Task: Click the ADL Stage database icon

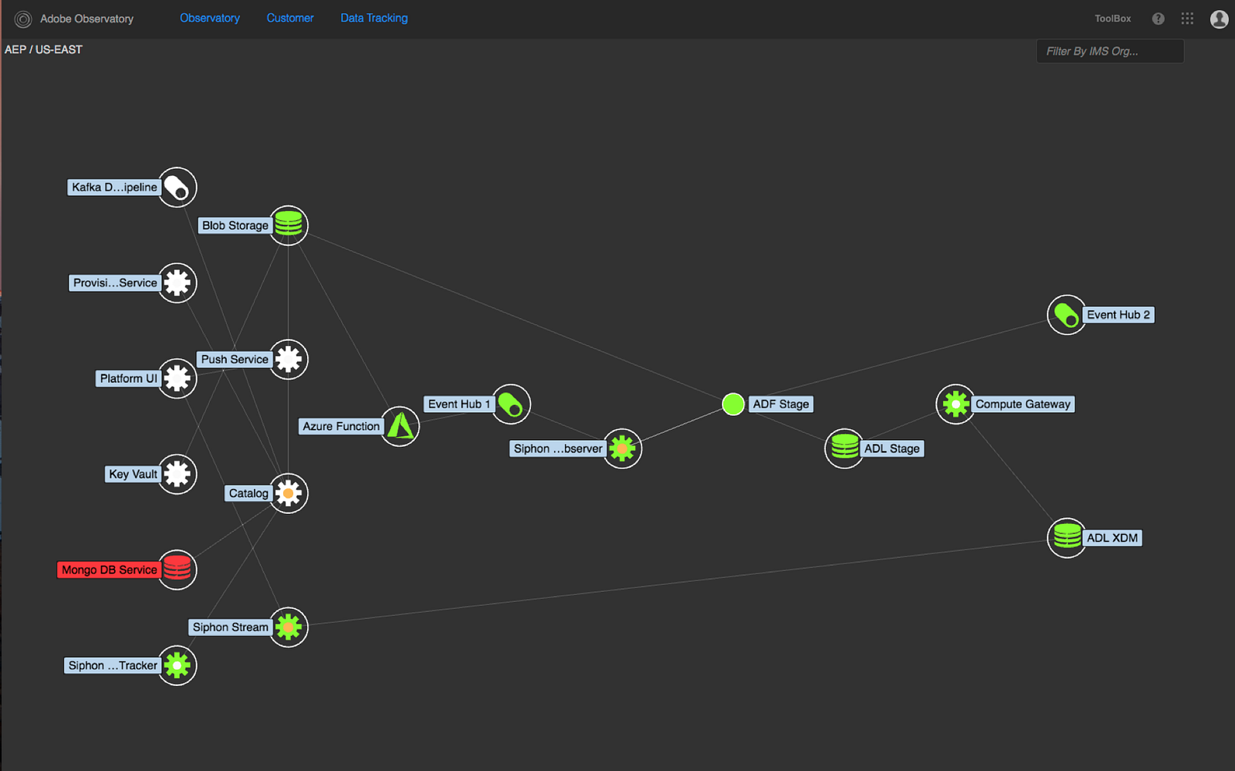Action: [844, 448]
